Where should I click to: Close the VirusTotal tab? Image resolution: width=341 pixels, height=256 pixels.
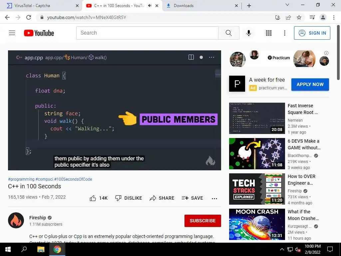(77, 6)
